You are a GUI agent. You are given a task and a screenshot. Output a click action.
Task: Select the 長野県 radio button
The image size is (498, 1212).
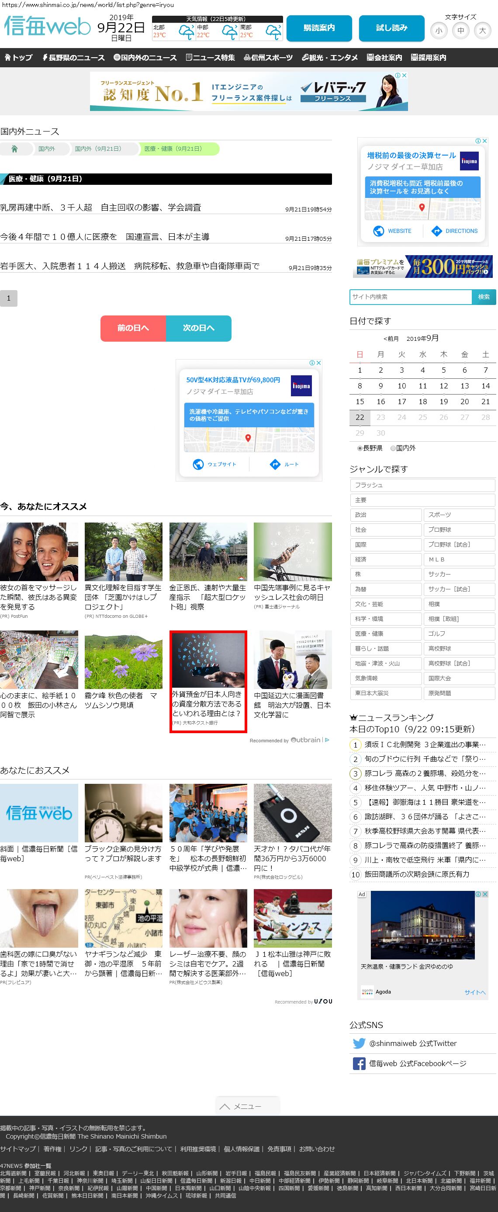point(360,448)
